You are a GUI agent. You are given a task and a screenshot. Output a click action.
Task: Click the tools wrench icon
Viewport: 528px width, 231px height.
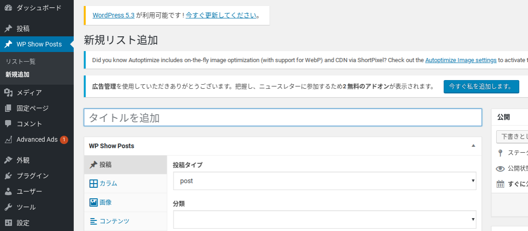8,207
